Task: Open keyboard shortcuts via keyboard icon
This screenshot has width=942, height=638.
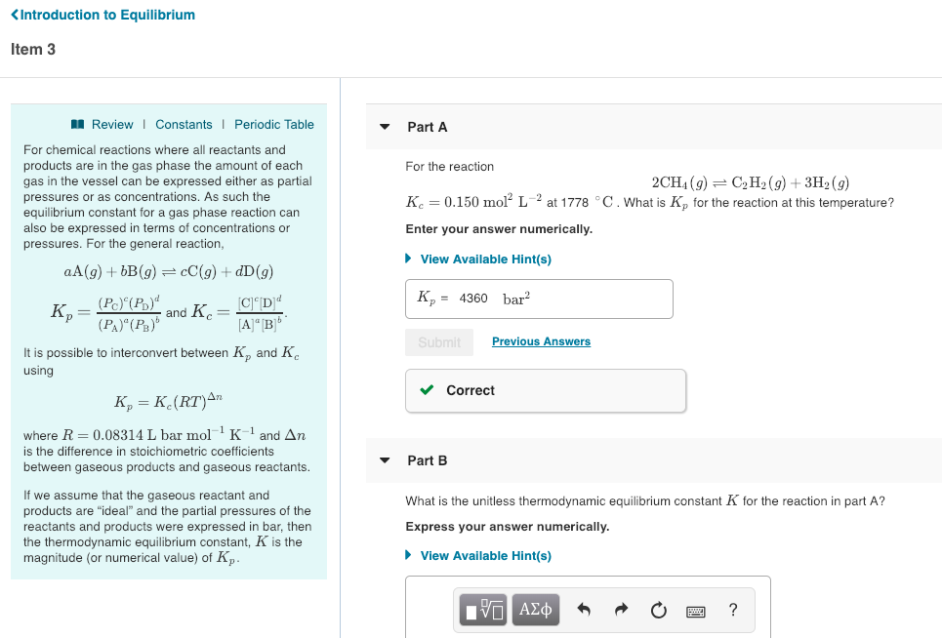Action: point(695,609)
